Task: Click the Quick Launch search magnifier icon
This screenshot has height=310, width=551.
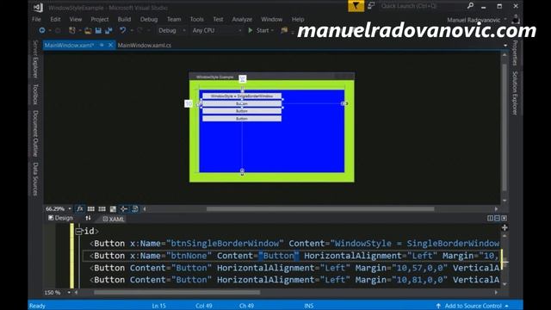Action: pyautogui.click(x=471, y=6)
